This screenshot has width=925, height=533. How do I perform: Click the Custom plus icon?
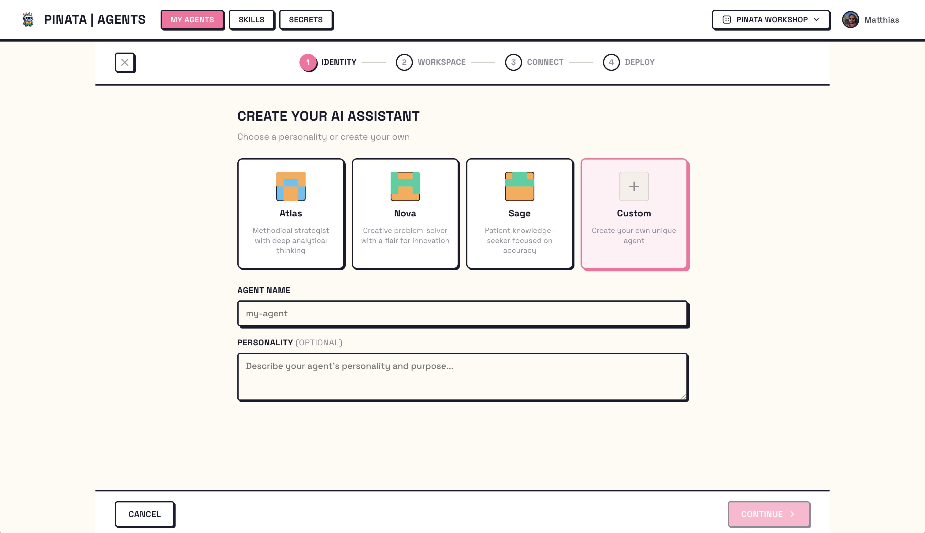point(634,186)
